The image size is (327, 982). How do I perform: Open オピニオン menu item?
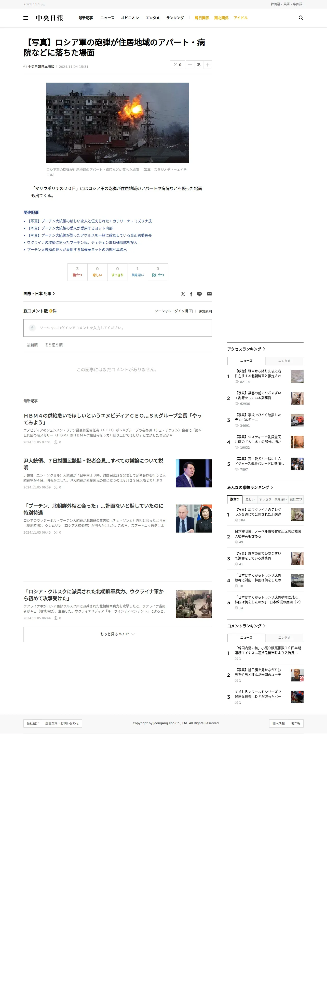(130, 18)
